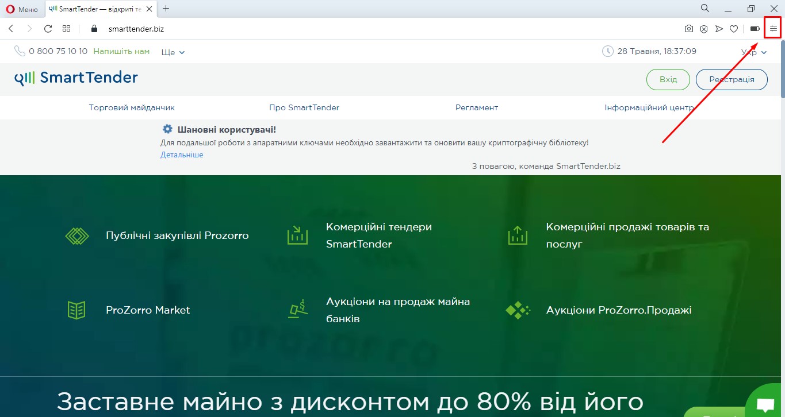
Task: Select the "Регламент" menu item
Action: click(x=477, y=107)
